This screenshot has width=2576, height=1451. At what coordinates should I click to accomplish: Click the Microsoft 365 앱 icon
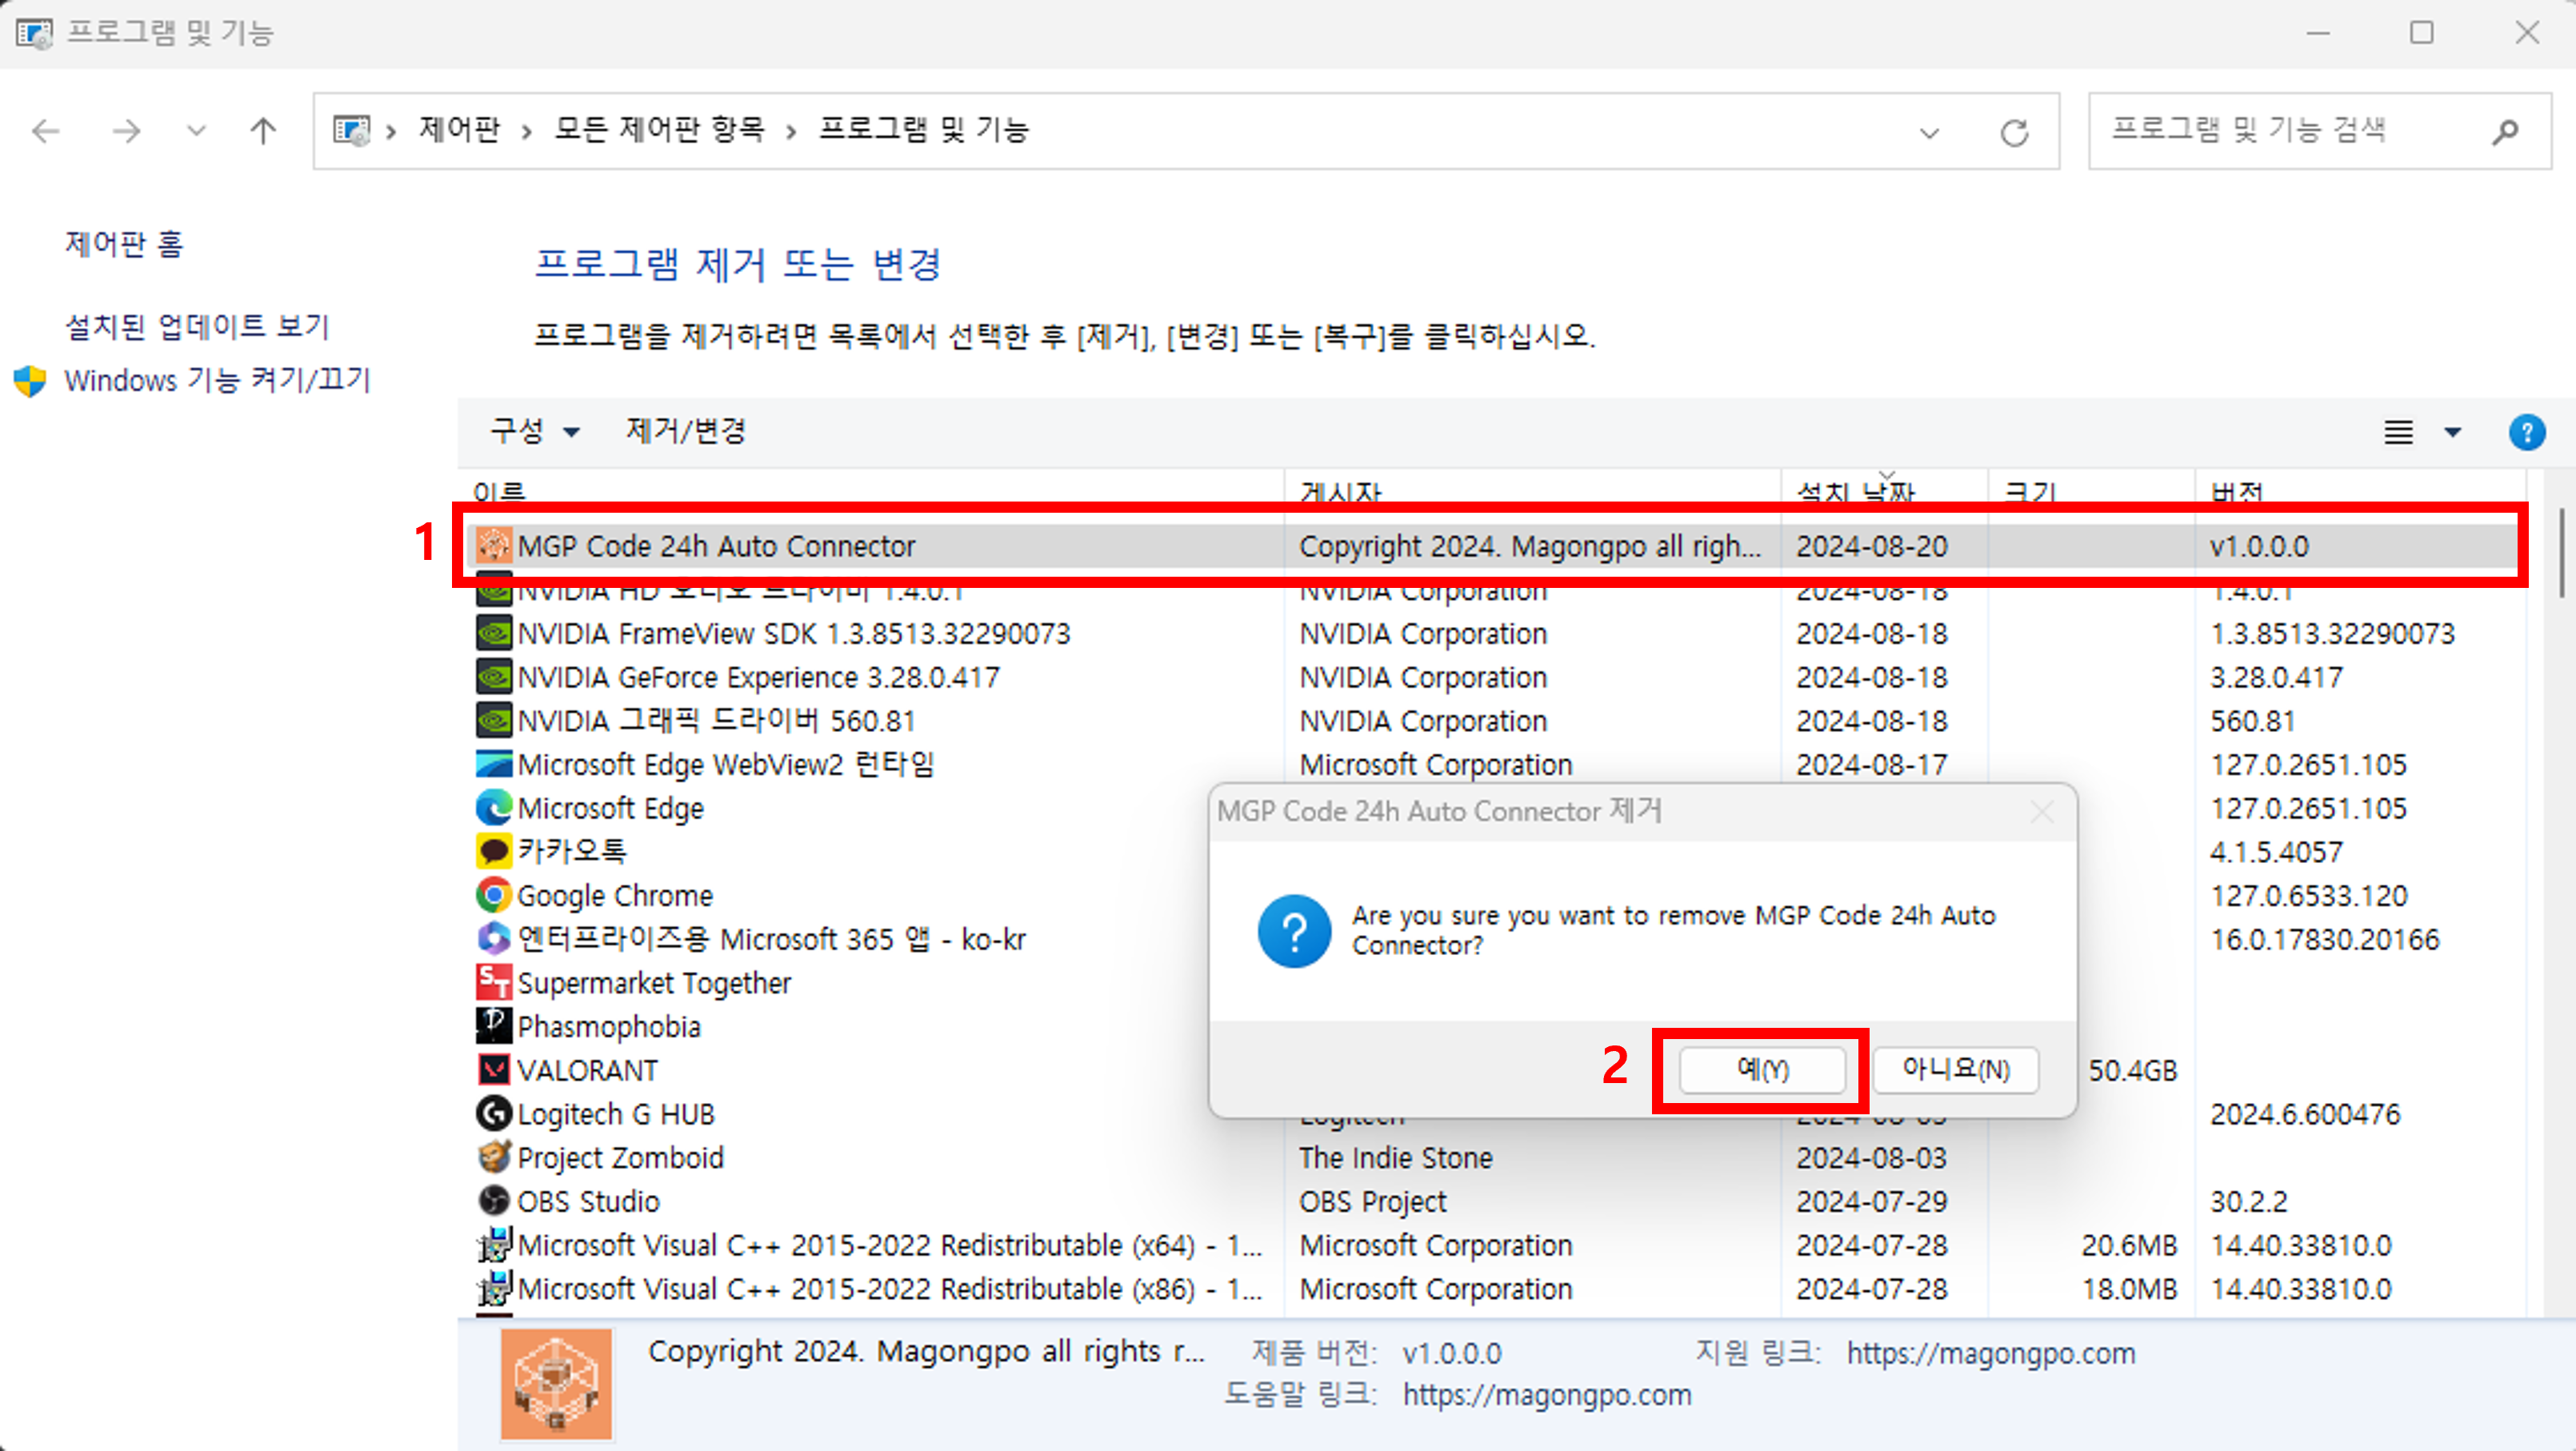[x=494, y=939]
